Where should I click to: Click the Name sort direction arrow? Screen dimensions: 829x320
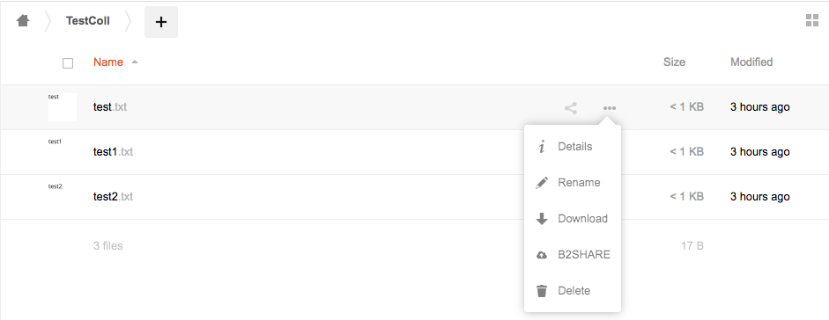134,62
